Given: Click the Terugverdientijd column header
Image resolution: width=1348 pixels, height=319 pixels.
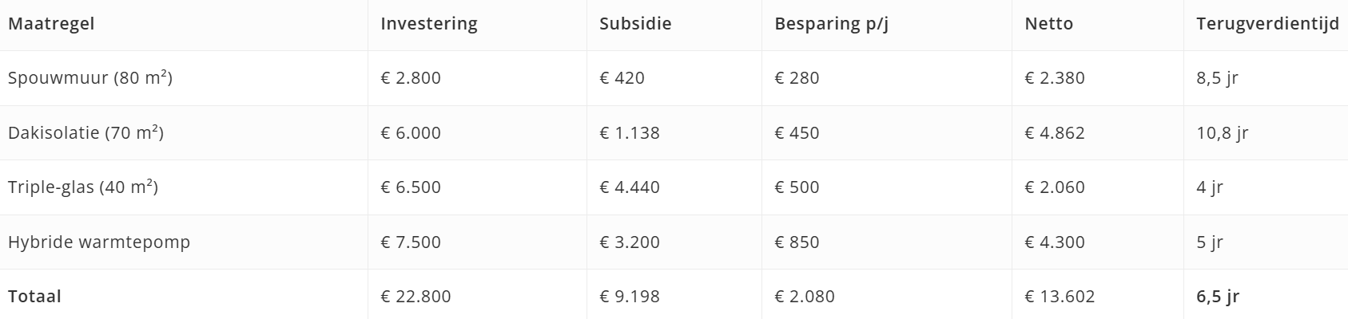Looking at the screenshot, I should click(1267, 24).
